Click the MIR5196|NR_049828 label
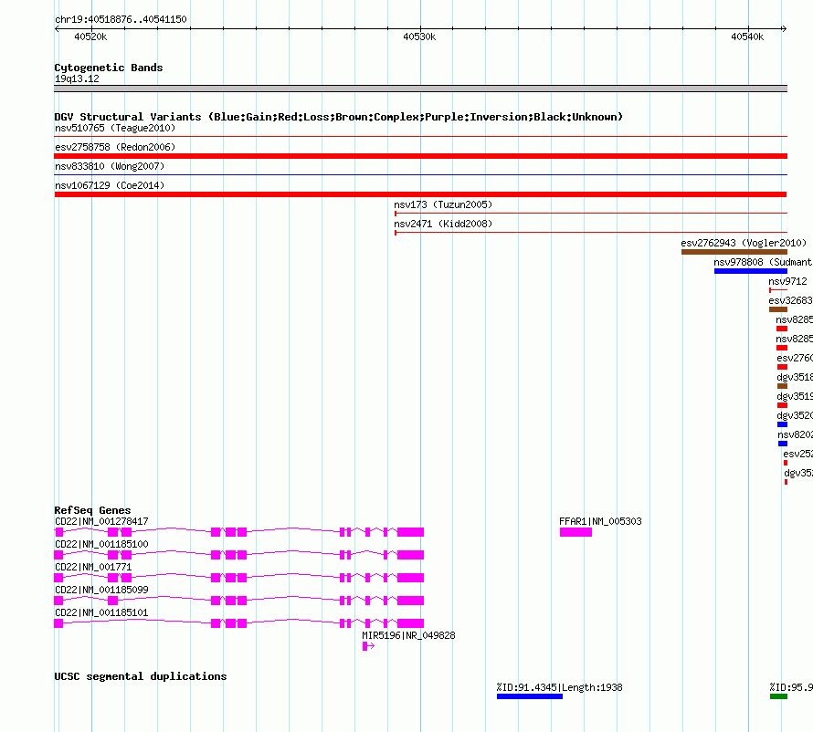Image resolution: width=813 pixels, height=732 pixels. 408,635
